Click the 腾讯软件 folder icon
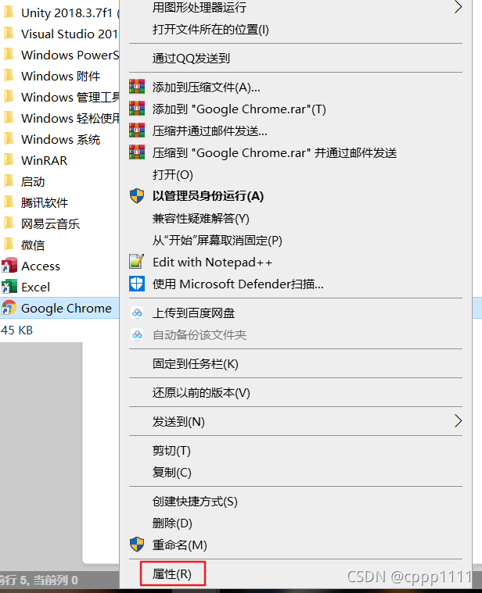 click(x=9, y=202)
